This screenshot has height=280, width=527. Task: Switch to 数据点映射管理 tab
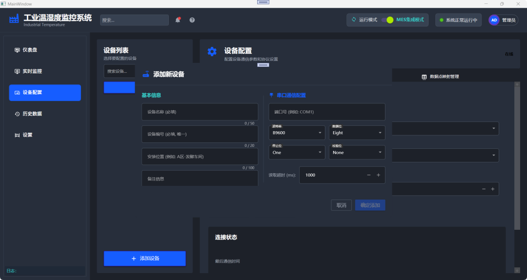click(440, 77)
